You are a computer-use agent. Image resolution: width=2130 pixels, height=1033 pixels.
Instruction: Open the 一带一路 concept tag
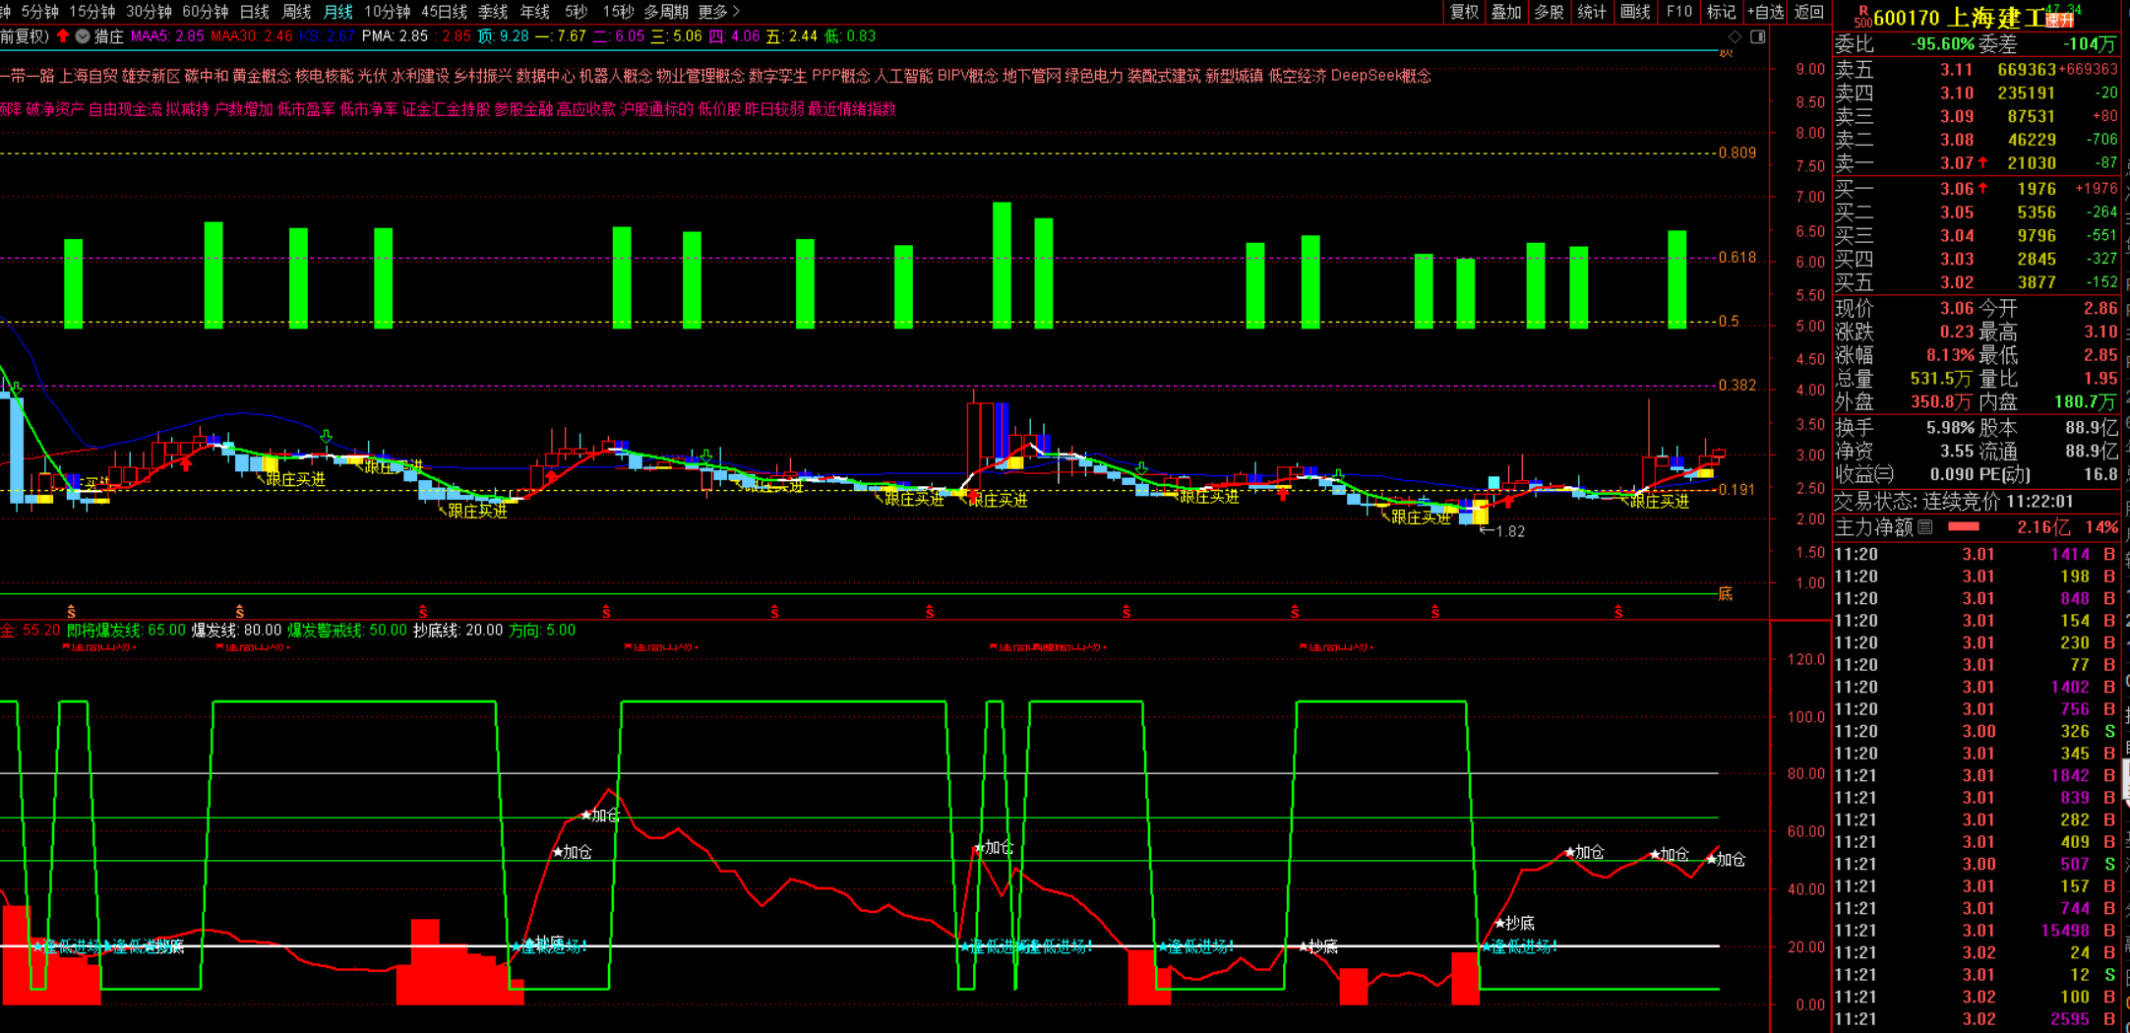coord(27,76)
